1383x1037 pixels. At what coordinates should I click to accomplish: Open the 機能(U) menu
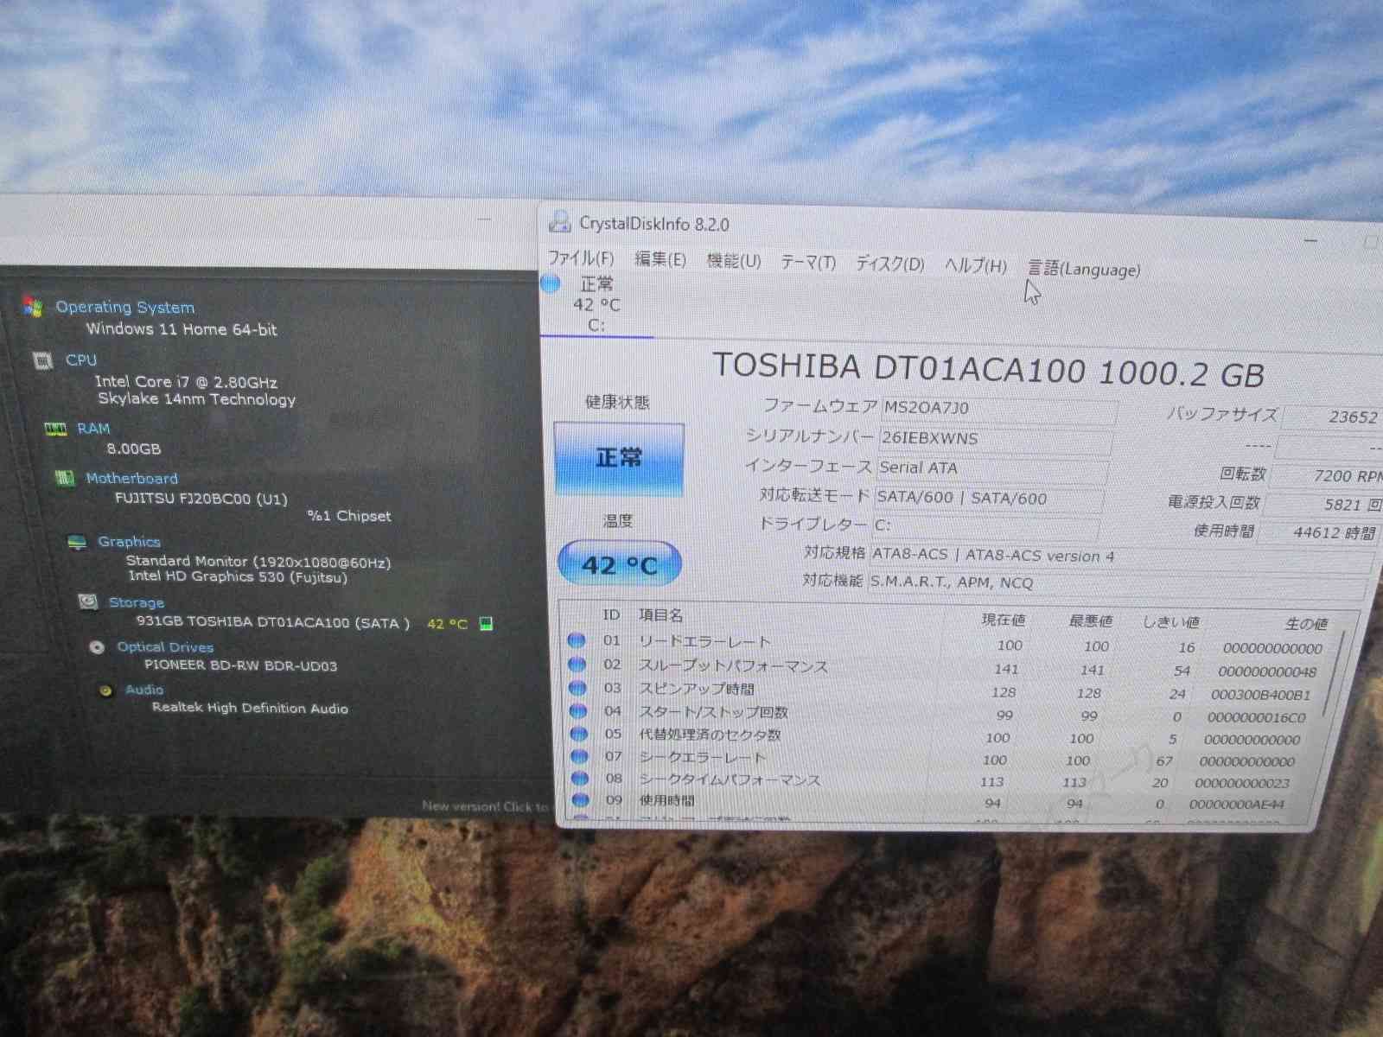(734, 261)
